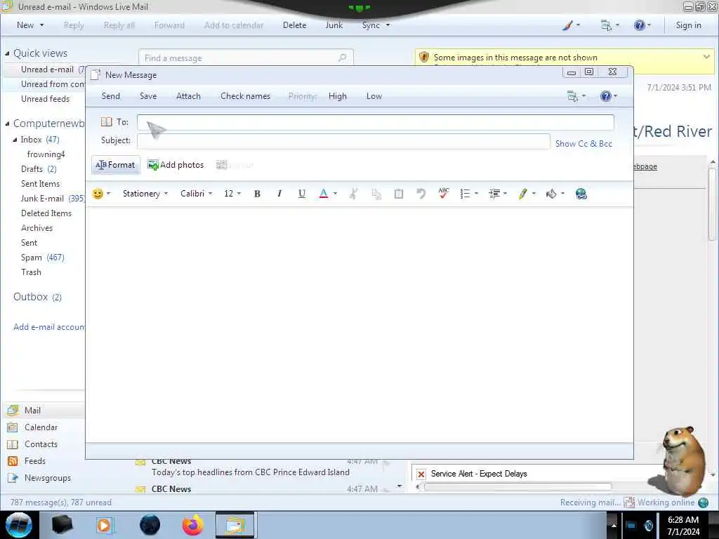Click the Find a message search box
The image size is (719, 539).
point(246,58)
